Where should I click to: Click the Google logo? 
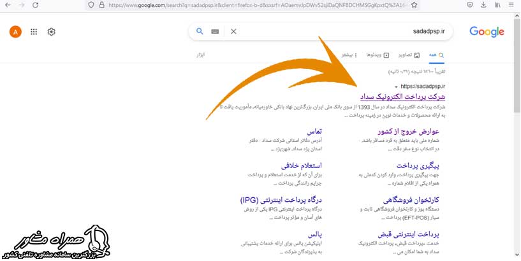tap(487, 32)
